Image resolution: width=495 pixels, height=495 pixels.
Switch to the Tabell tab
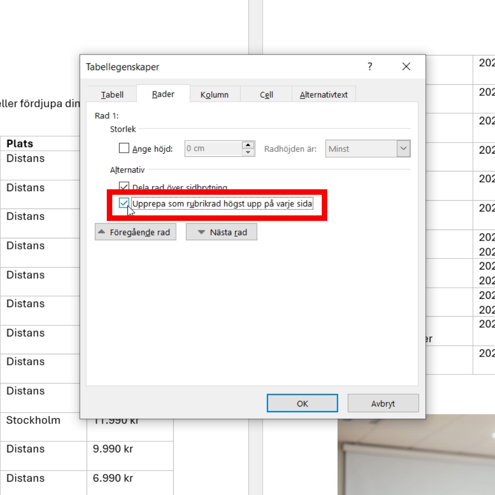coord(112,95)
